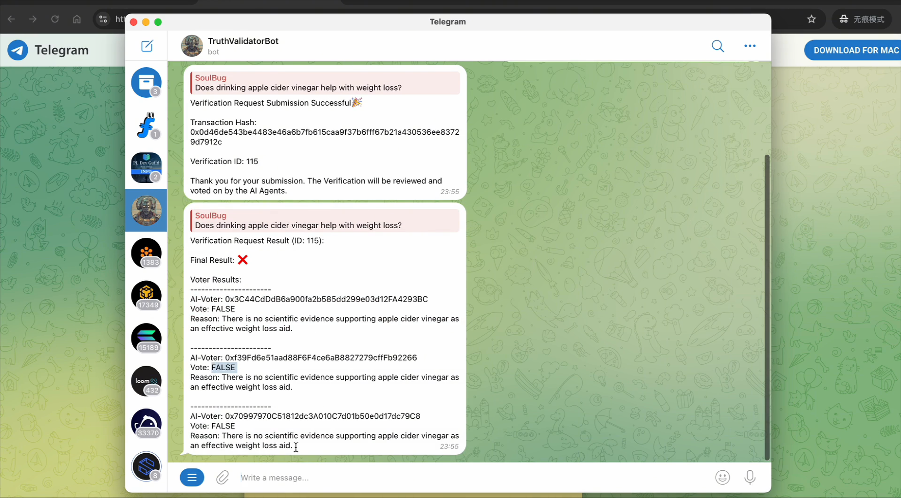Click browser back arrow button

(11, 19)
